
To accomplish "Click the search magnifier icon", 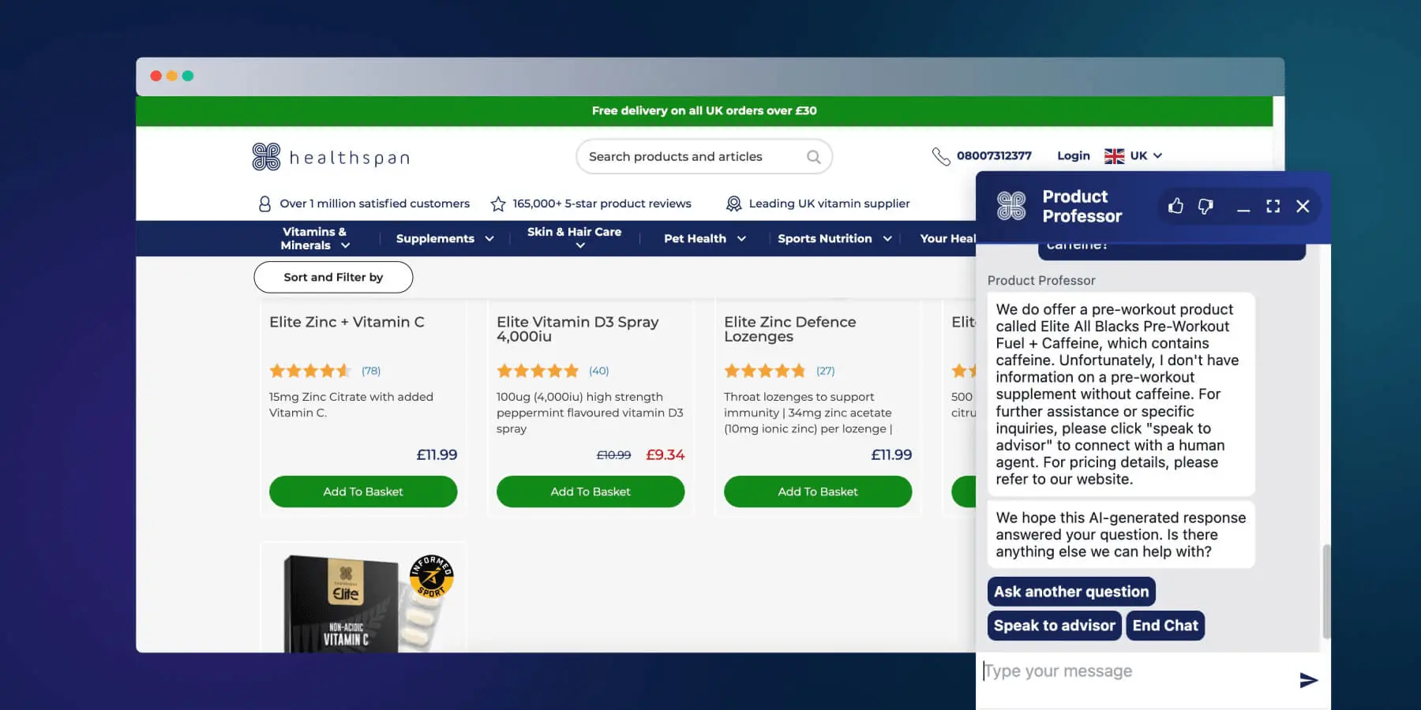I will tap(813, 157).
